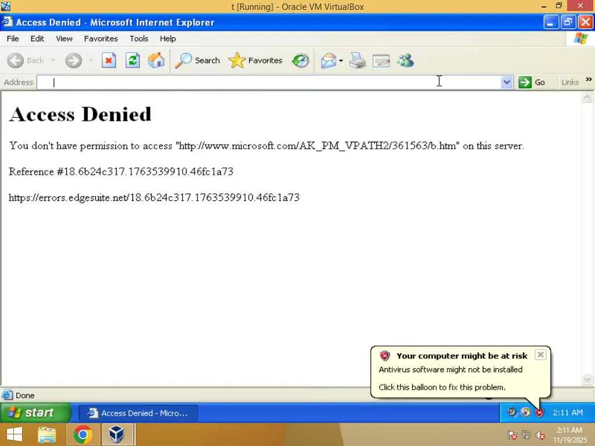The width and height of the screenshot is (595, 446).
Task: Open the Help menu
Action: click(168, 39)
